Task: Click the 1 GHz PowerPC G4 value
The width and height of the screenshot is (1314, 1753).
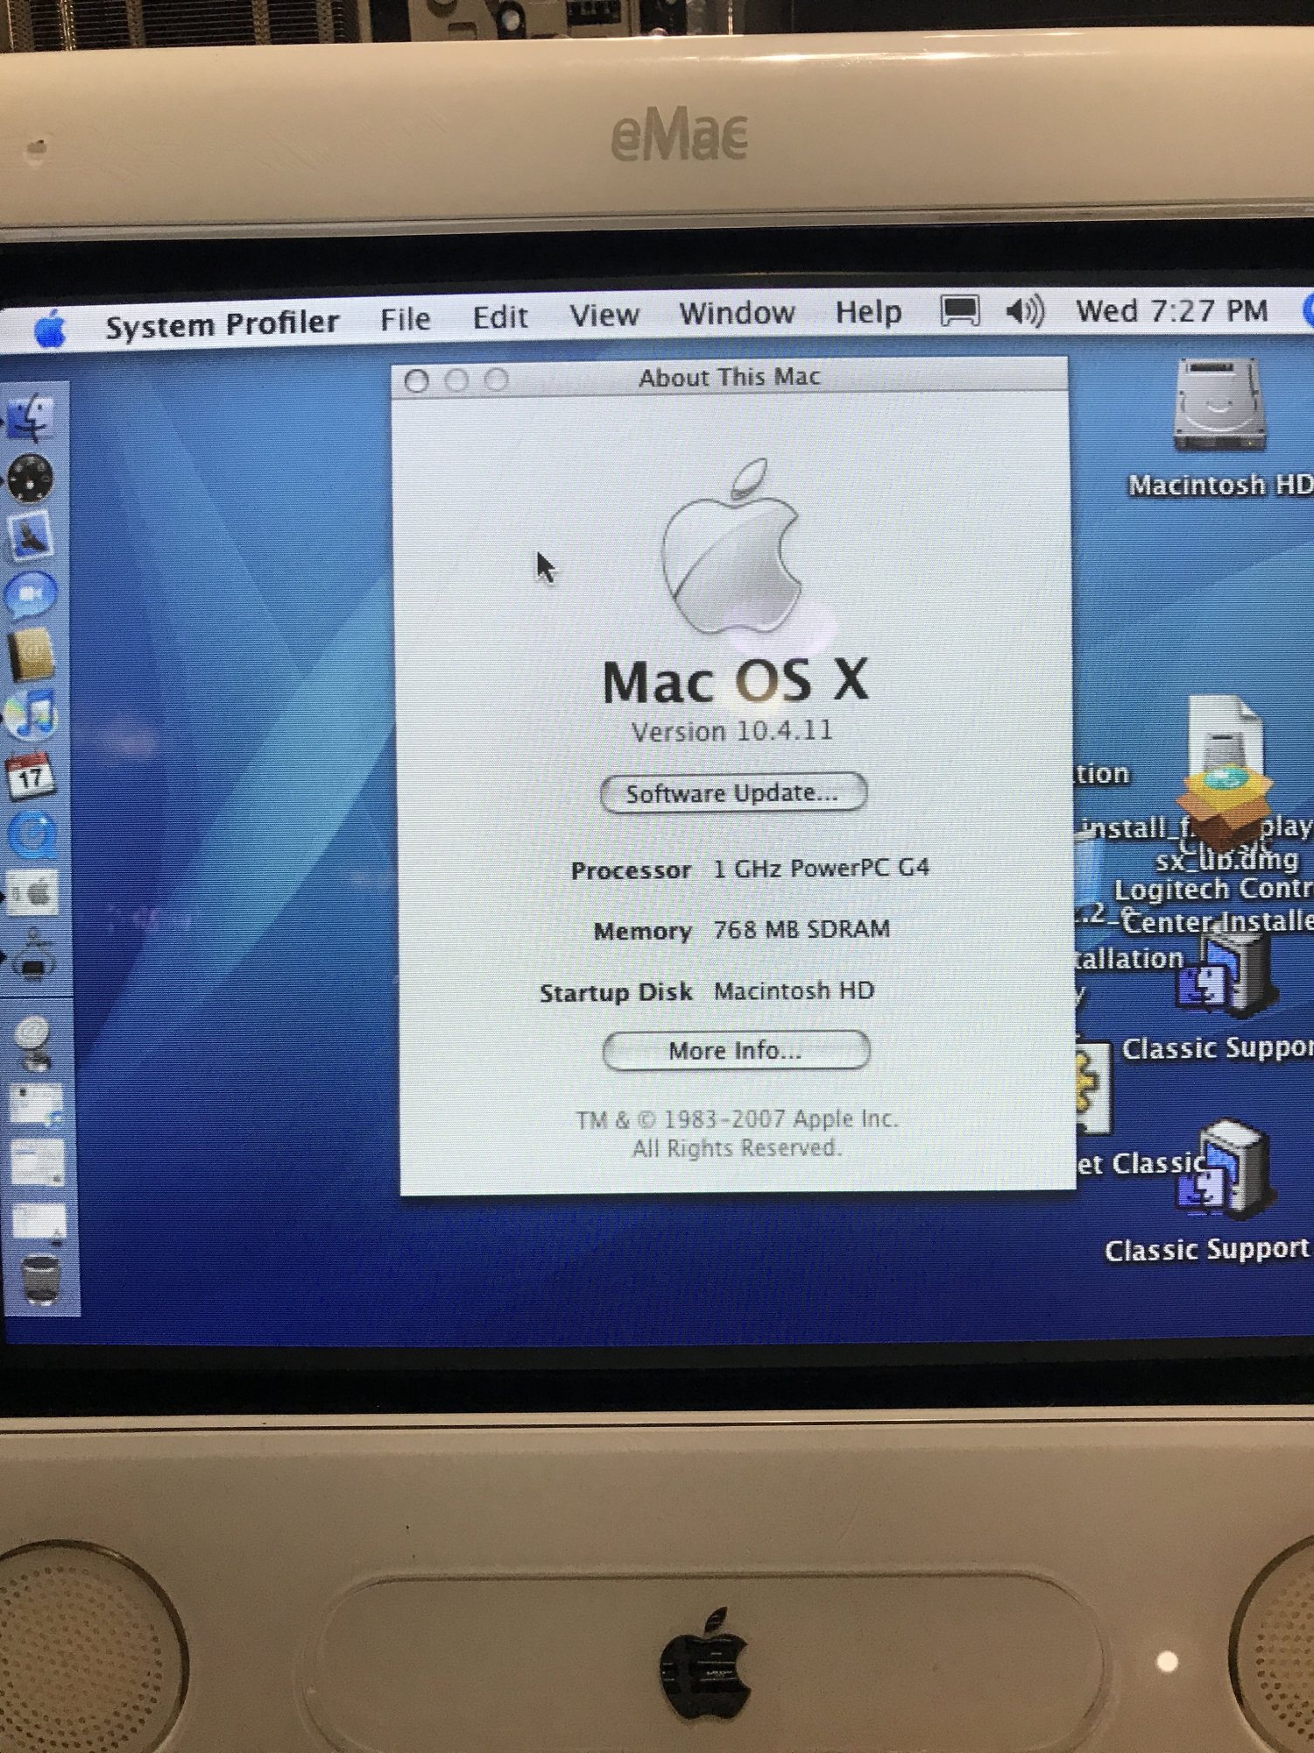Action: pos(821,869)
